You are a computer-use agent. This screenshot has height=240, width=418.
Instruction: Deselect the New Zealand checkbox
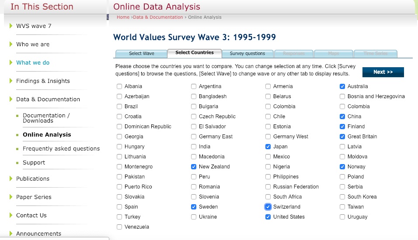(194, 167)
